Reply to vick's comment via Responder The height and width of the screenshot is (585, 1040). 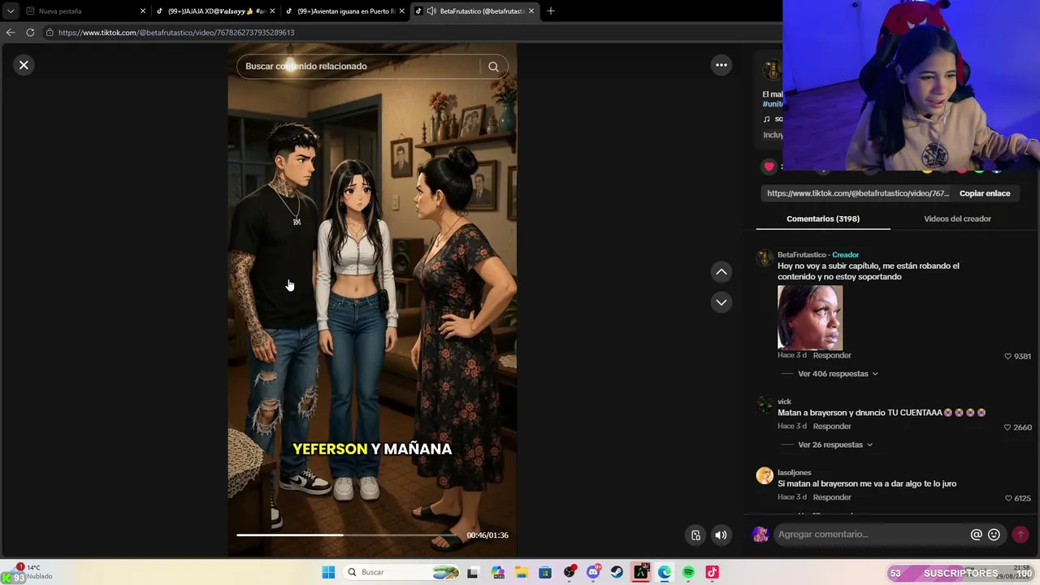[x=832, y=426]
